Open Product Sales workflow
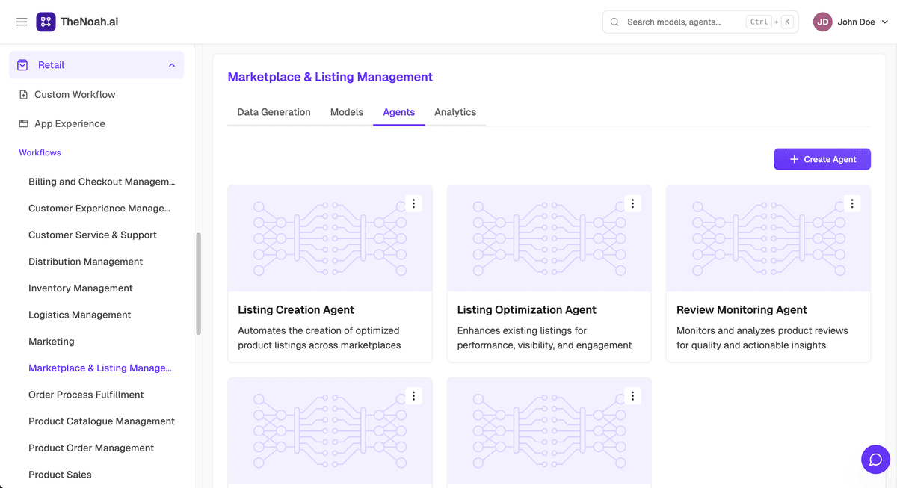Image resolution: width=897 pixels, height=488 pixels. (60, 475)
